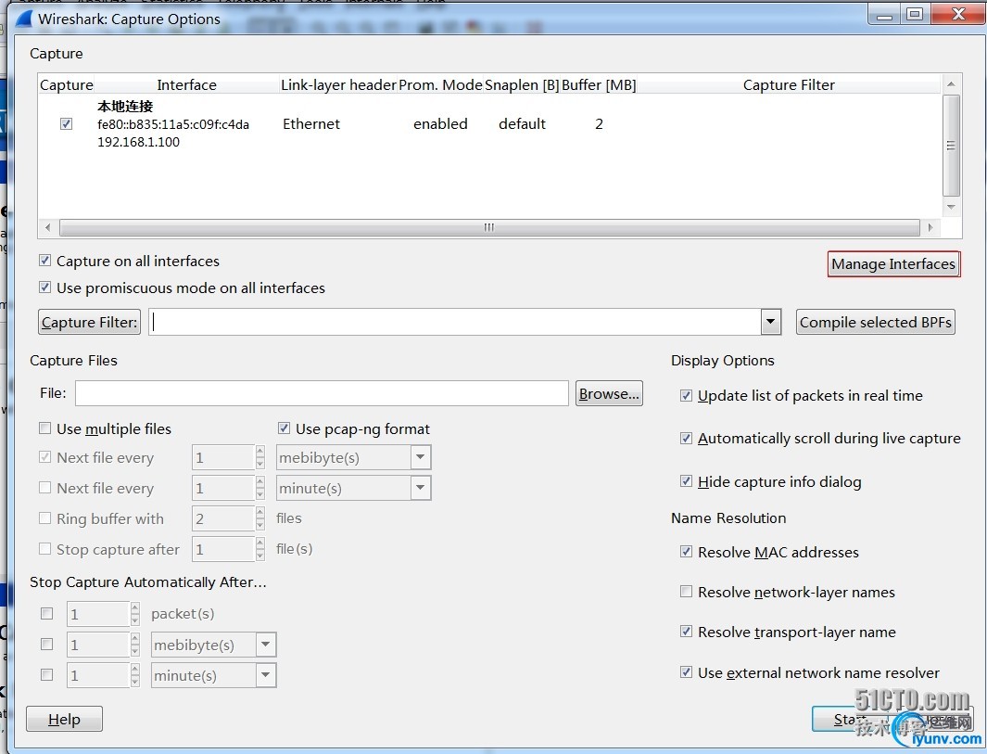This screenshot has height=754, width=987.
Task: Enable Use multiple files option
Action: 45,428
